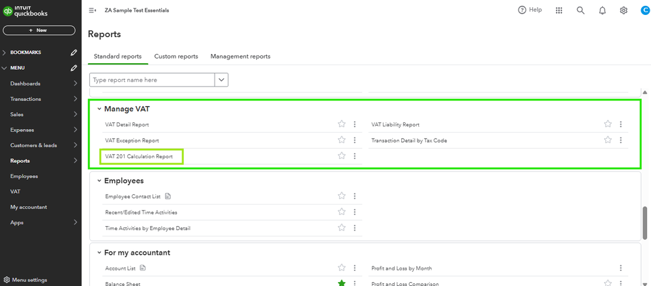Viewport: 651px width, 286px height.
Task: Collapse the left navigation menu icon
Action: (92, 10)
